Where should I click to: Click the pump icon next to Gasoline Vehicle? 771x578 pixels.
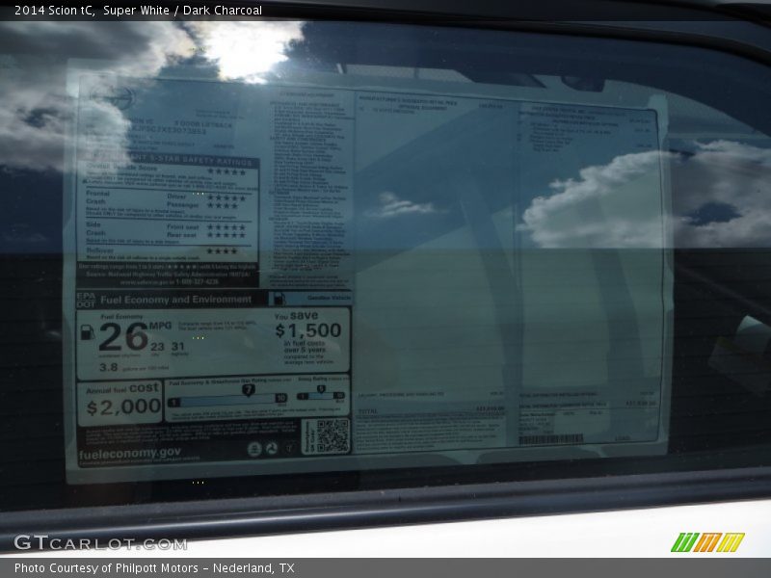(279, 299)
